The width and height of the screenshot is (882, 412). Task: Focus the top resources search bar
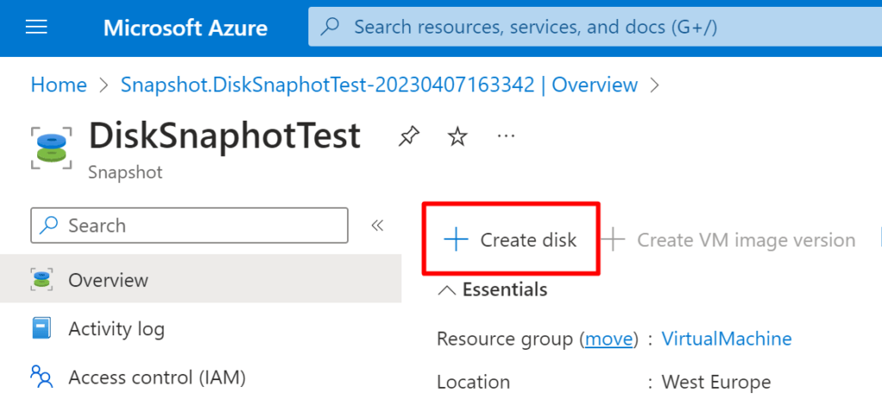[x=534, y=28]
